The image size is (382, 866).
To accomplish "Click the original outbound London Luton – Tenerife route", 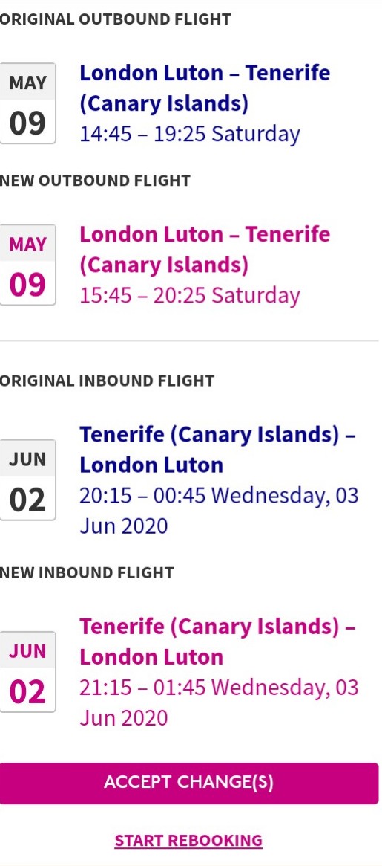I will click(205, 88).
